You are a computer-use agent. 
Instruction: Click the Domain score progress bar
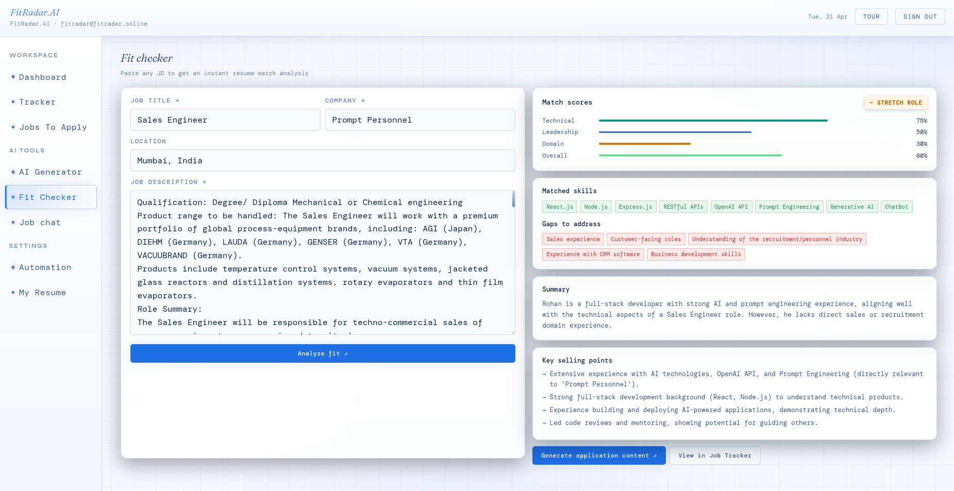tap(751, 144)
